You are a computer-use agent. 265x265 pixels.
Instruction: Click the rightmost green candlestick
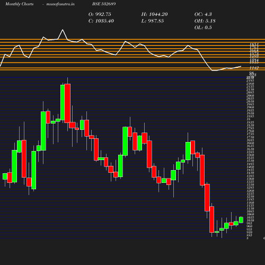point(241,220)
